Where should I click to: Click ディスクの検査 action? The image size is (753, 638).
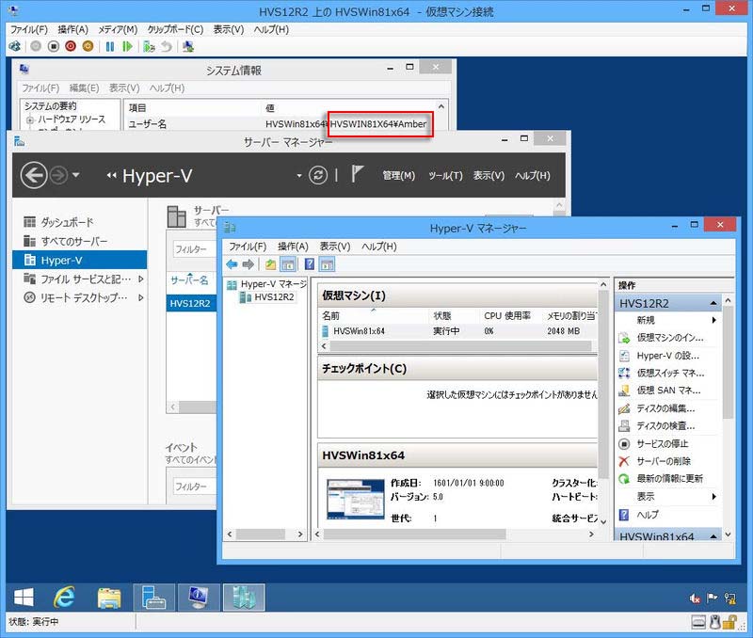[667, 426]
